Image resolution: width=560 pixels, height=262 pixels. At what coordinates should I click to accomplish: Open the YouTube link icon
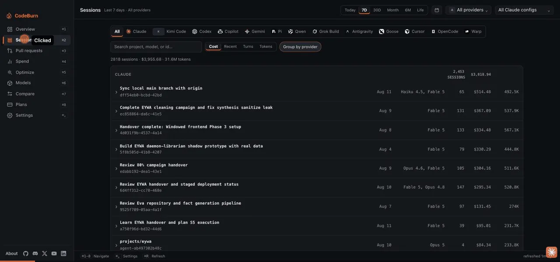coord(54,254)
